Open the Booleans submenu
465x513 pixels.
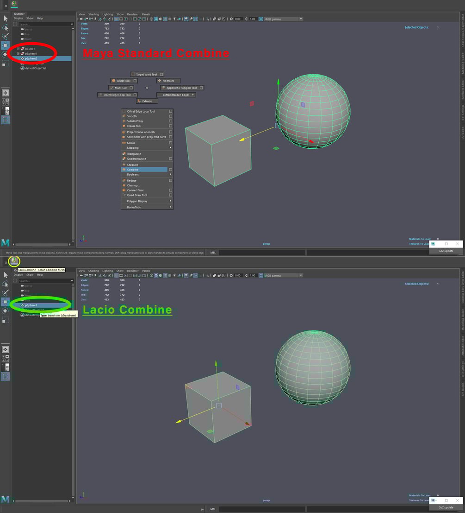pyautogui.click(x=147, y=174)
